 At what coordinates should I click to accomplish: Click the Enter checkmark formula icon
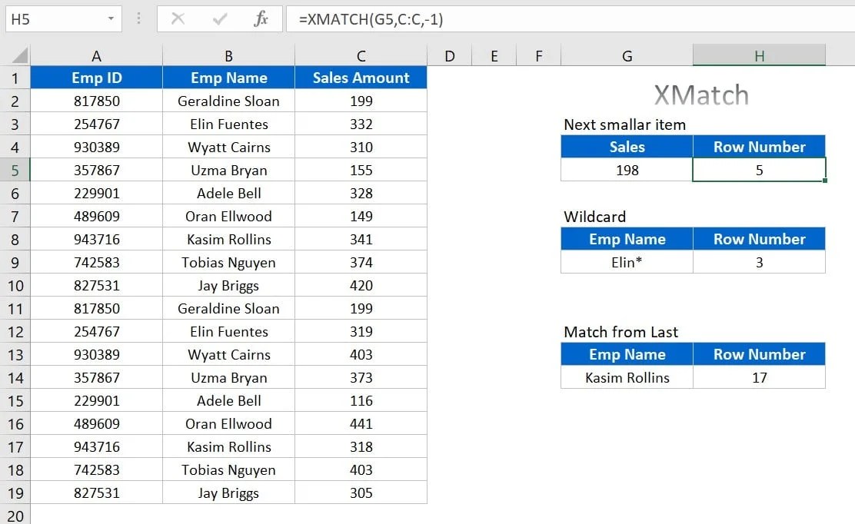coord(220,19)
